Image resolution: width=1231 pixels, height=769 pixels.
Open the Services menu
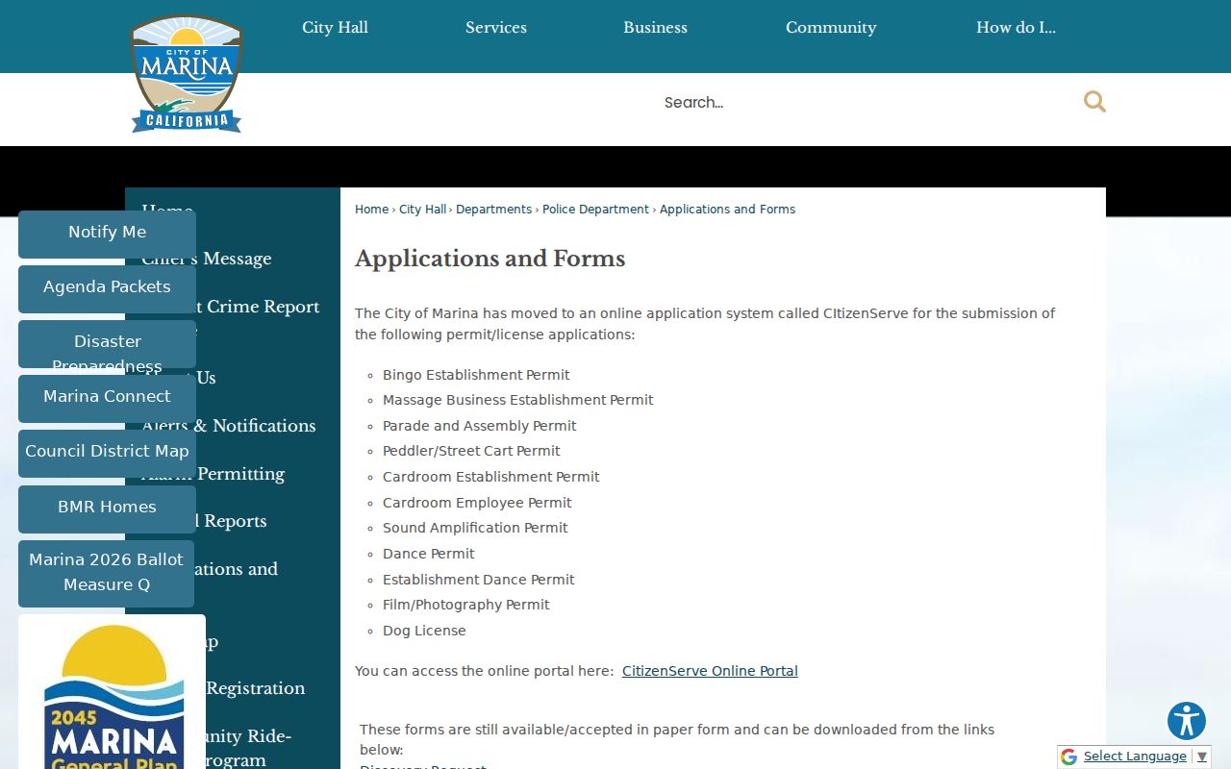[x=496, y=27]
